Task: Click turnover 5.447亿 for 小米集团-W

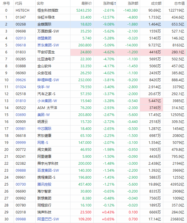Action: (x=155, y=101)
